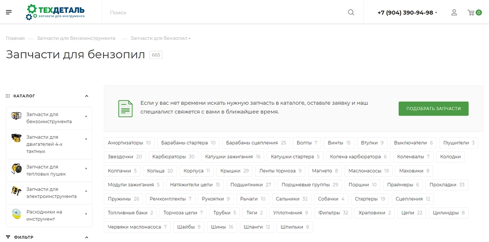Select the Амортизаторы tag
Screen dimensions: 489x242
(x=129, y=143)
